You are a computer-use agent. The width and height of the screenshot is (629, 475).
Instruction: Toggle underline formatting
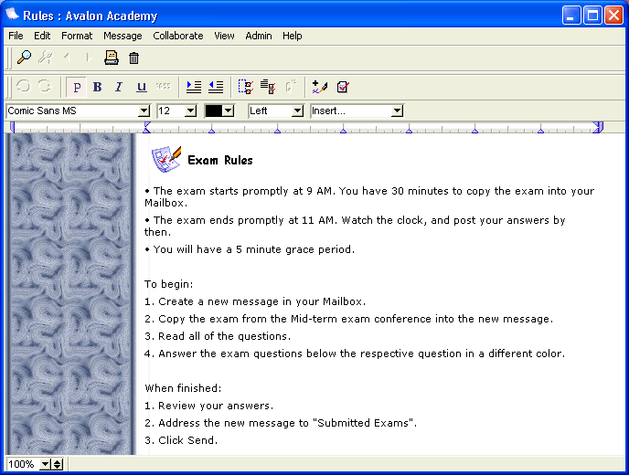pos(141,87)
